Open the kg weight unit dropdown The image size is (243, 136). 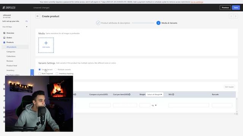pyautogui.click(x=154, y=105)
